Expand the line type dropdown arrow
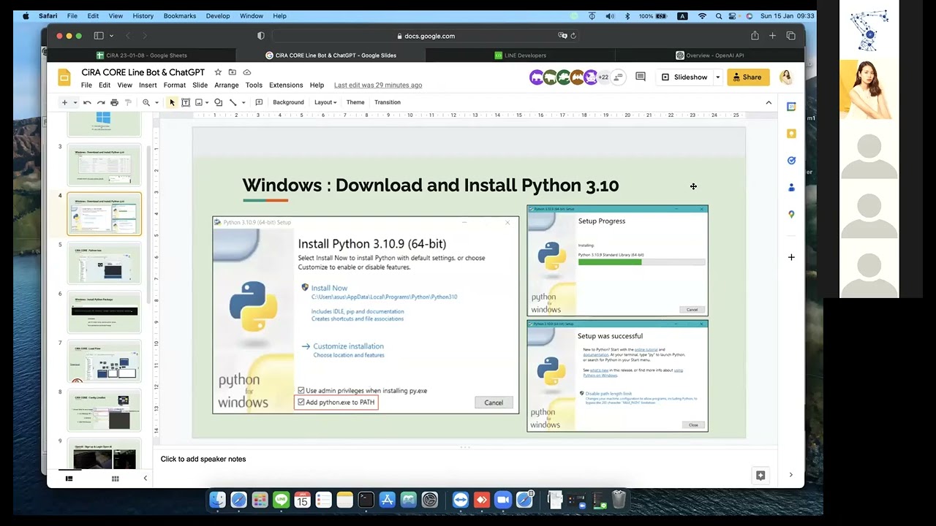 click(x=242, y=102)
